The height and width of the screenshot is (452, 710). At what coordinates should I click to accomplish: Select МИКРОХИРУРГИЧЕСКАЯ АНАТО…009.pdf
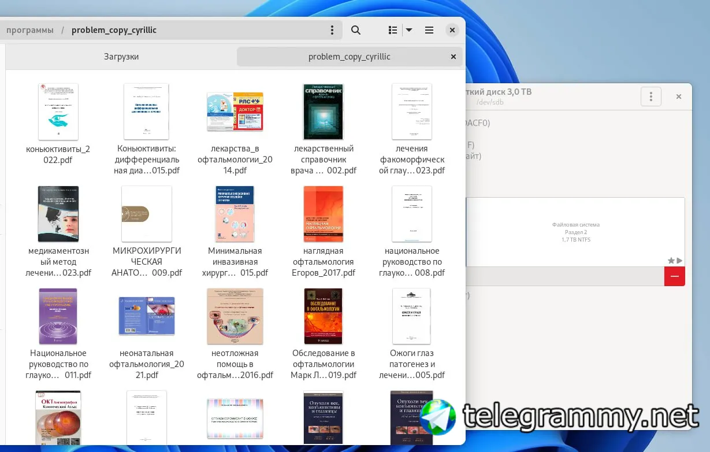click(147, 231)
